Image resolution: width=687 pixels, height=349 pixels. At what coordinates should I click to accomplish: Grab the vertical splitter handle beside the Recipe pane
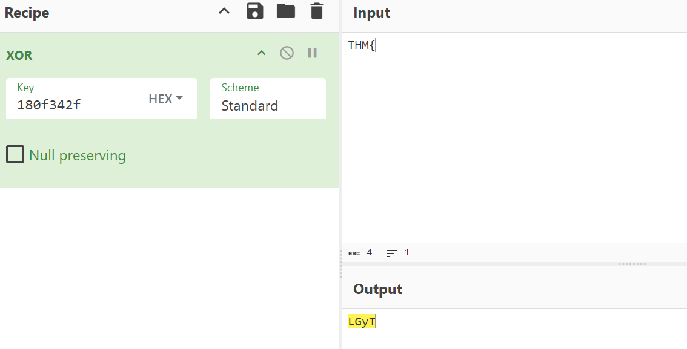tap(340, 264)
